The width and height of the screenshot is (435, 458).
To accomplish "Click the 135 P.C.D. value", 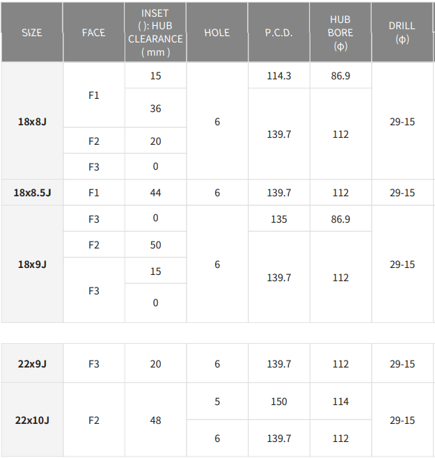I will coord(278,219).
